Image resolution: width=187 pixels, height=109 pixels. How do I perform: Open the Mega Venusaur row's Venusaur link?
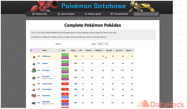pos(46,76)
